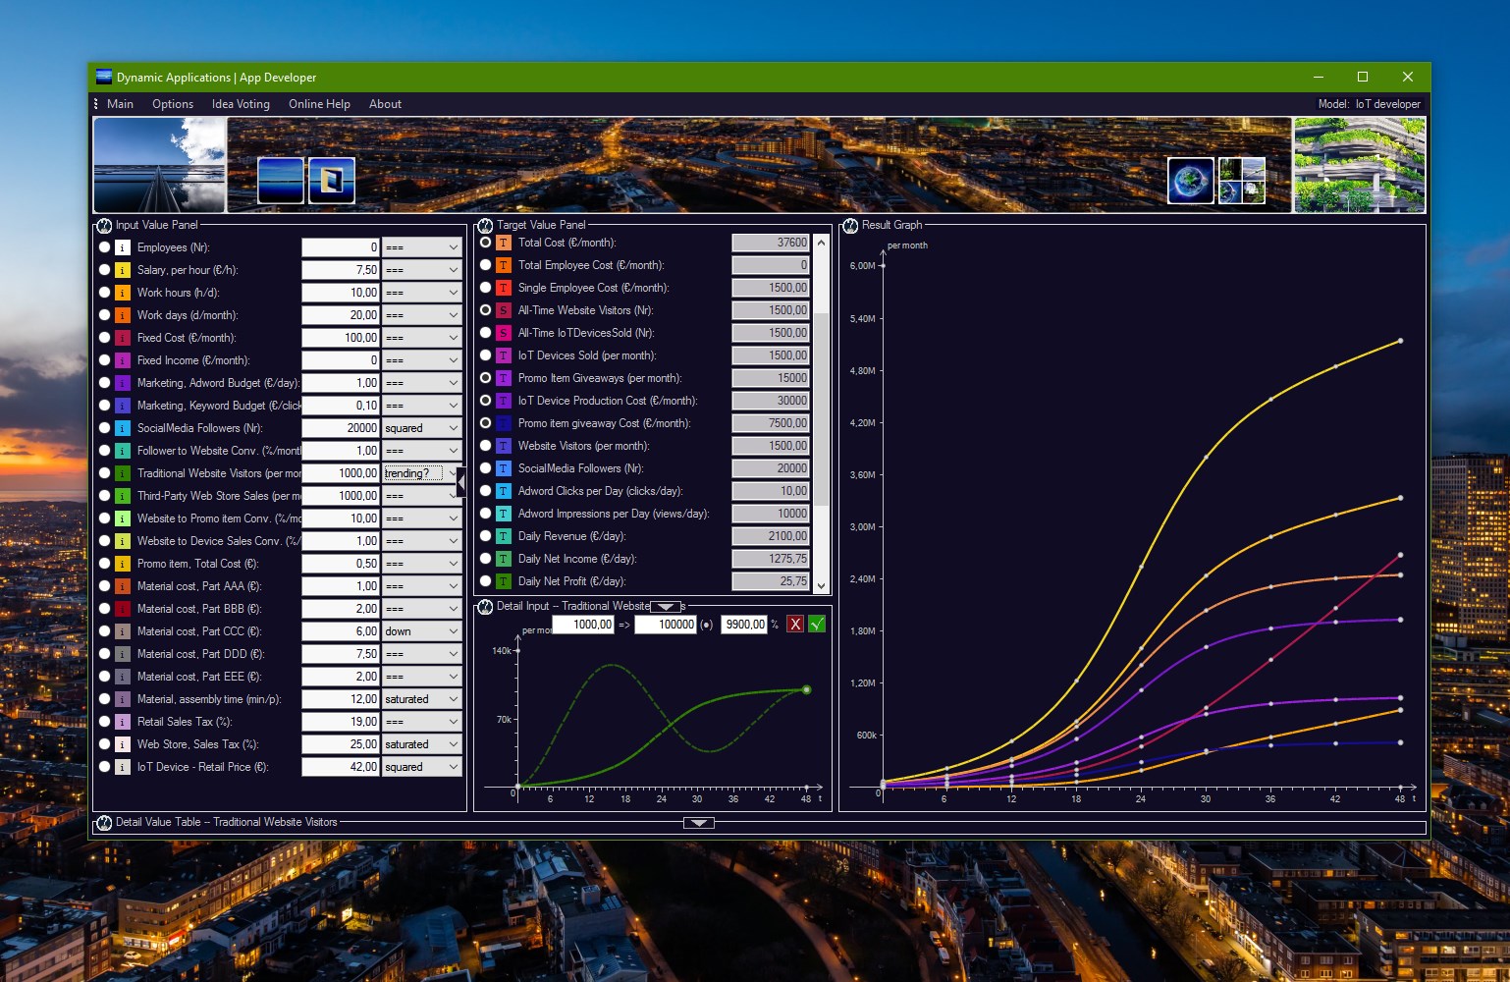1510x982 pixels.
Task: Open help icon for Detail Value Table
Action: pos(104,822)
